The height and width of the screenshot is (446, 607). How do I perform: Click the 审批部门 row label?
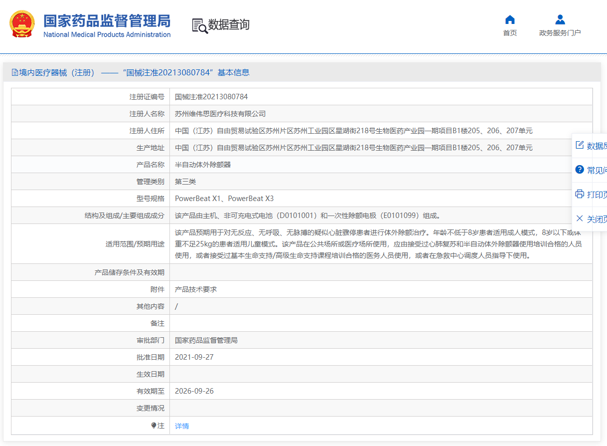click(x=151, y=340)
